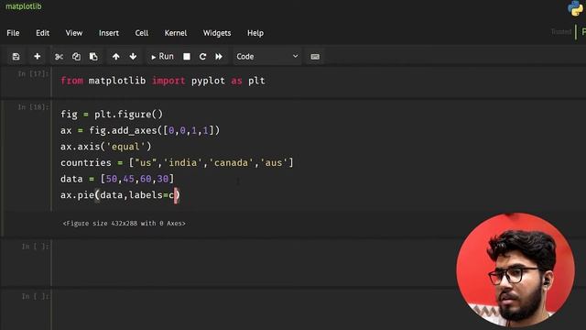The image size is (586, 330).
Task: Open the Widgets menu
Action: coord(217,33)
